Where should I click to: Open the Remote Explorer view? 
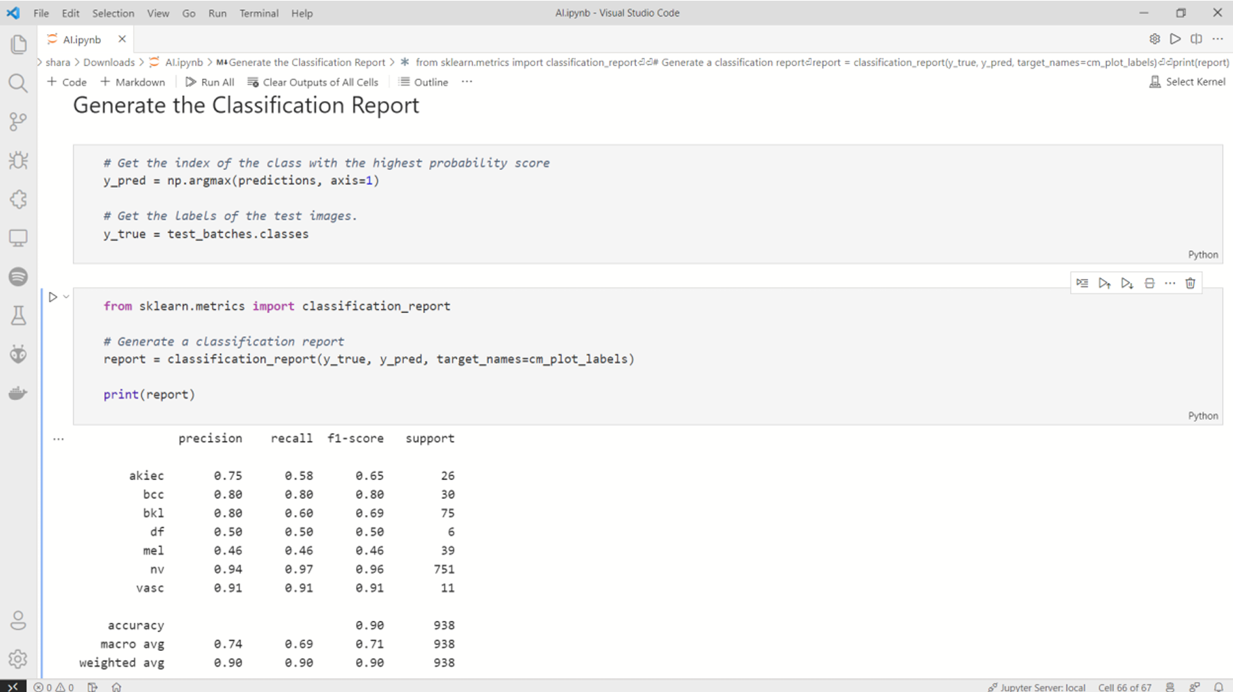pos(18,238)
